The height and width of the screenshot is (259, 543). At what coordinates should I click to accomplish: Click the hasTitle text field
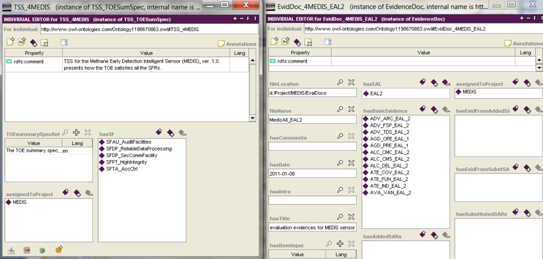point(312,227)
